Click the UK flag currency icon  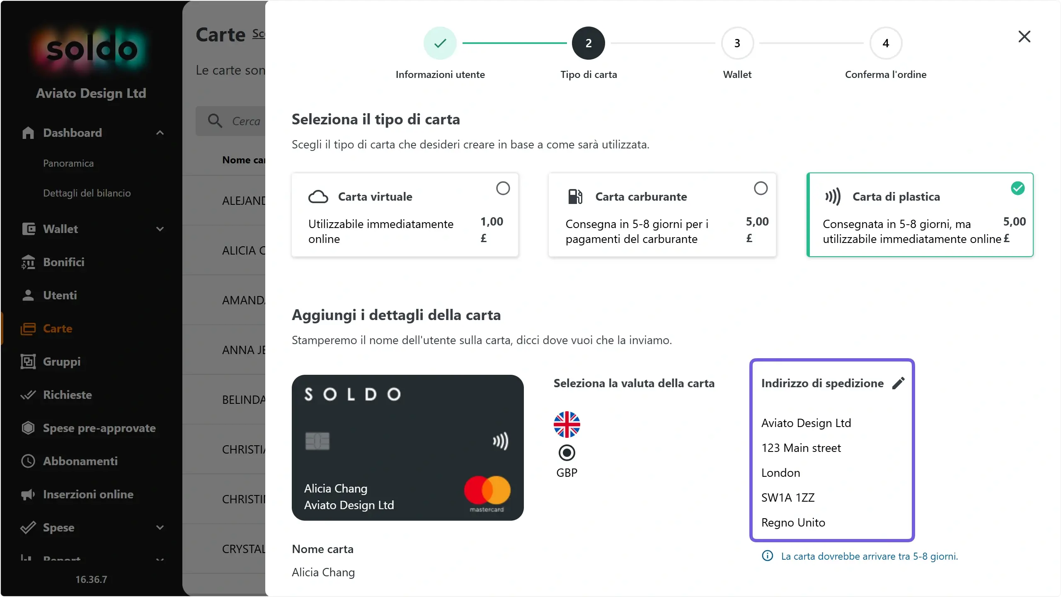coord(567,425)
